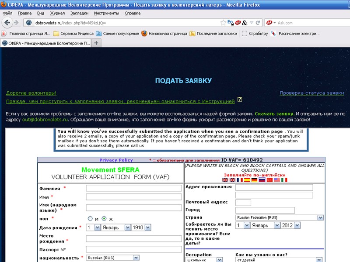Click the Имя input field
Image resolution: width=350 pixels, height=262 pixels.
coord(134,197)
